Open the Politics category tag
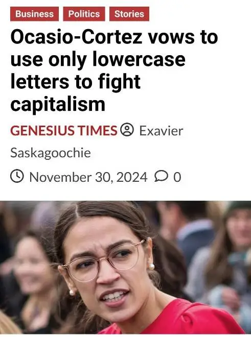 (x=84, y=14)
